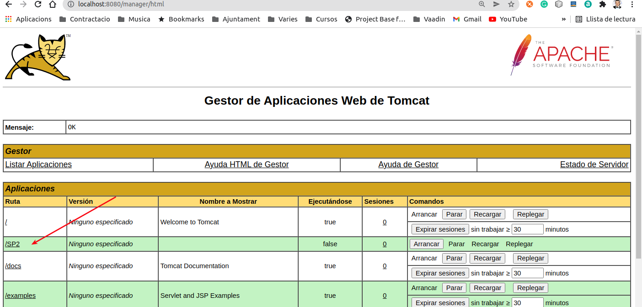642x307 pixels.
Task: Open the root / application path link
Action: 6,222
